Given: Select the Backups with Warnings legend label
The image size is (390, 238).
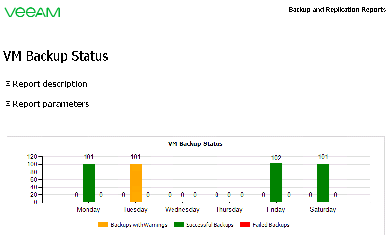Looking at the screenshot, I should 139,225.
